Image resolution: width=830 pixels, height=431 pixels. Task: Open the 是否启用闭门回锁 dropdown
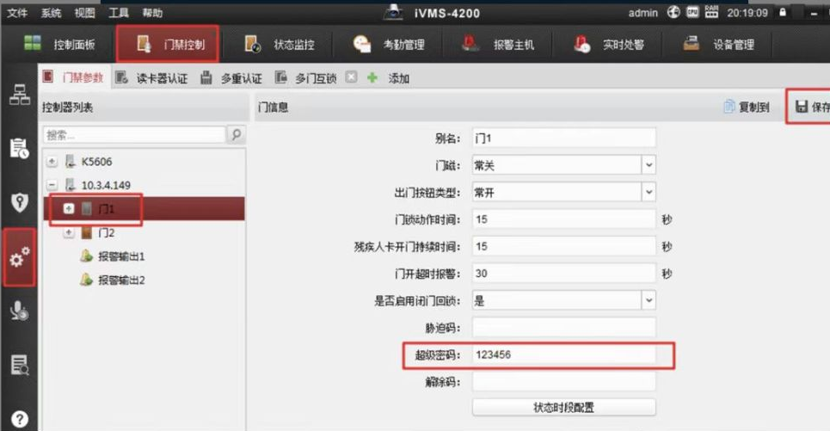click(649, 300)
